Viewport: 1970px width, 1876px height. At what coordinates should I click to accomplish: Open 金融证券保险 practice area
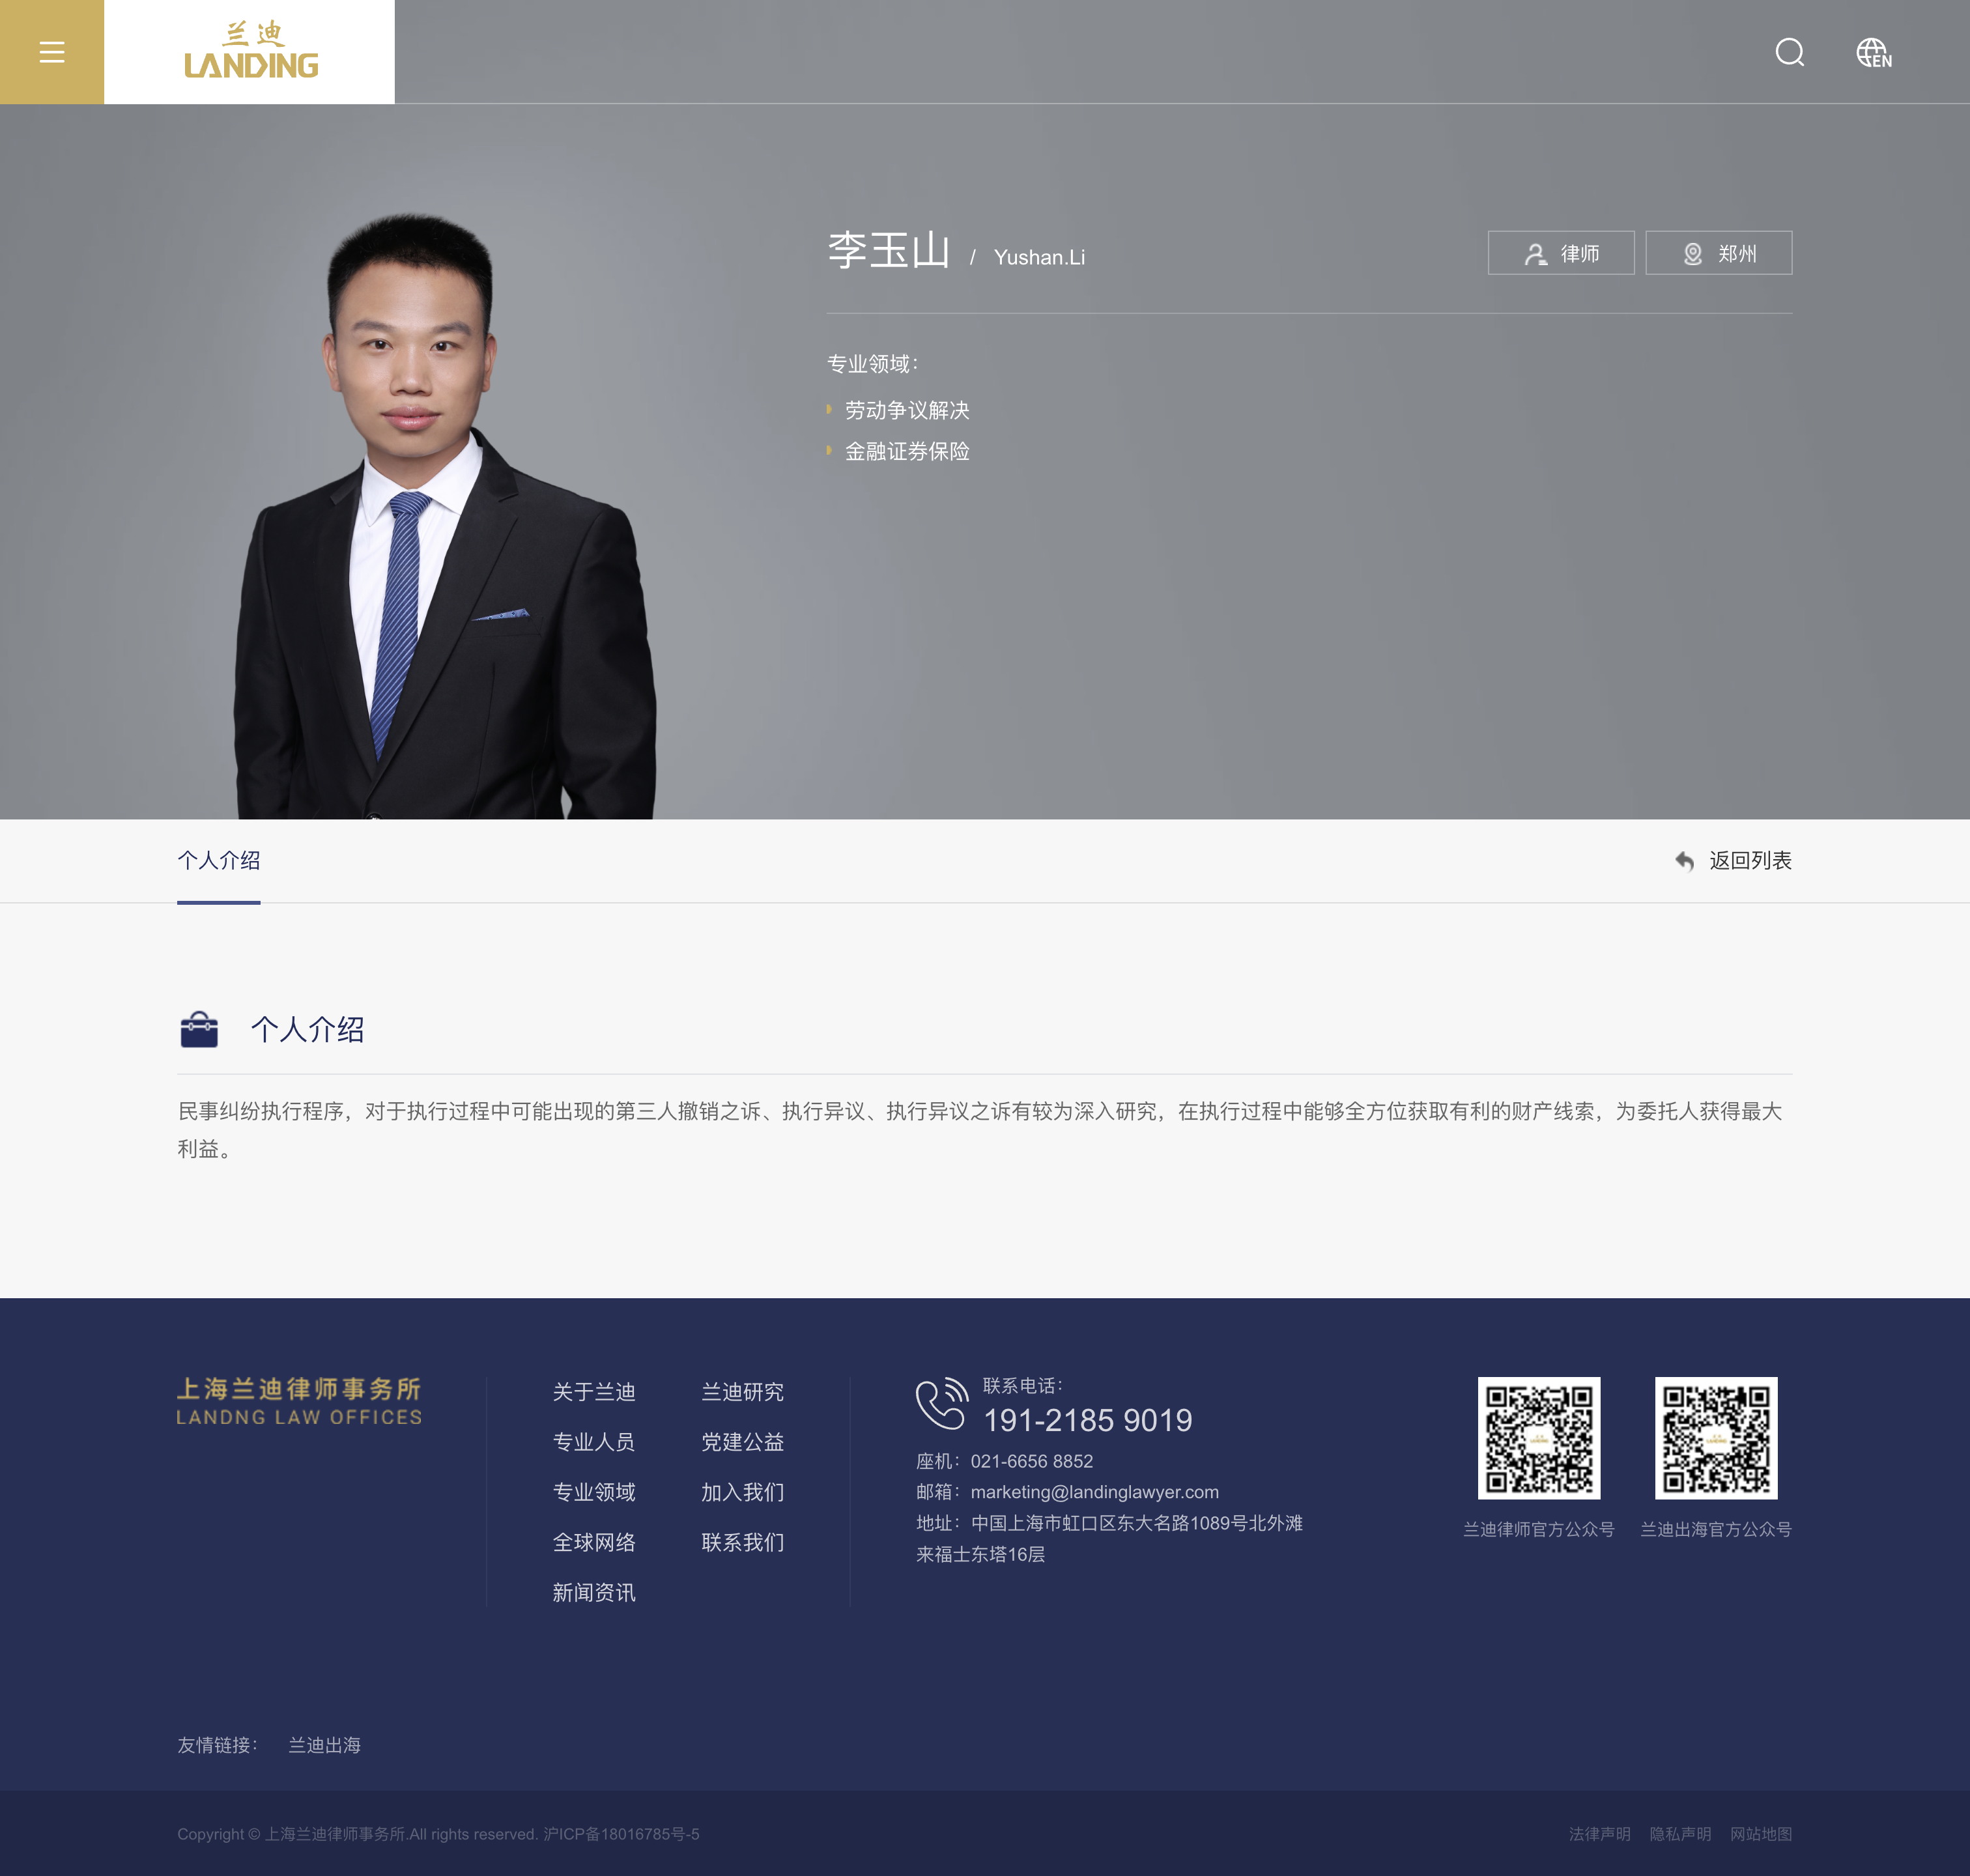pyautogui.click(x=907, y=451)
